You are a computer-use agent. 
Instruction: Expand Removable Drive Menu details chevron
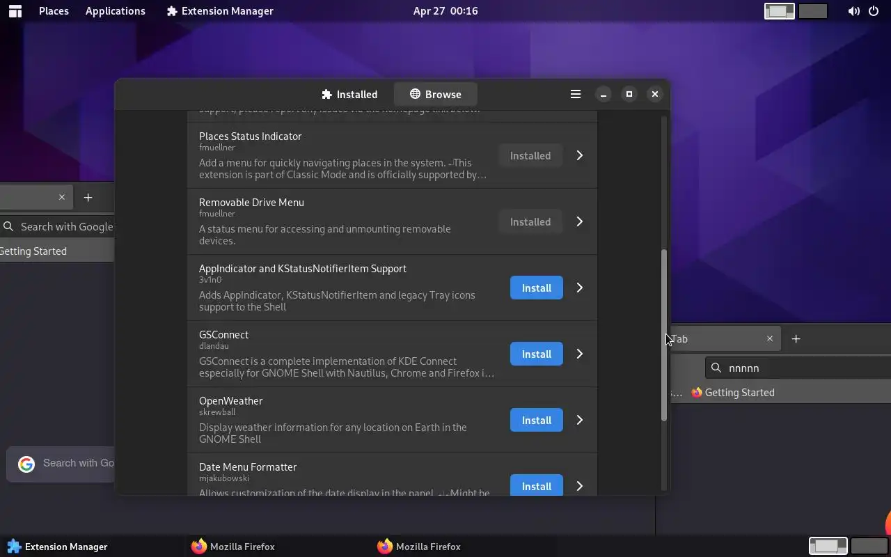[x=579, y=221]
